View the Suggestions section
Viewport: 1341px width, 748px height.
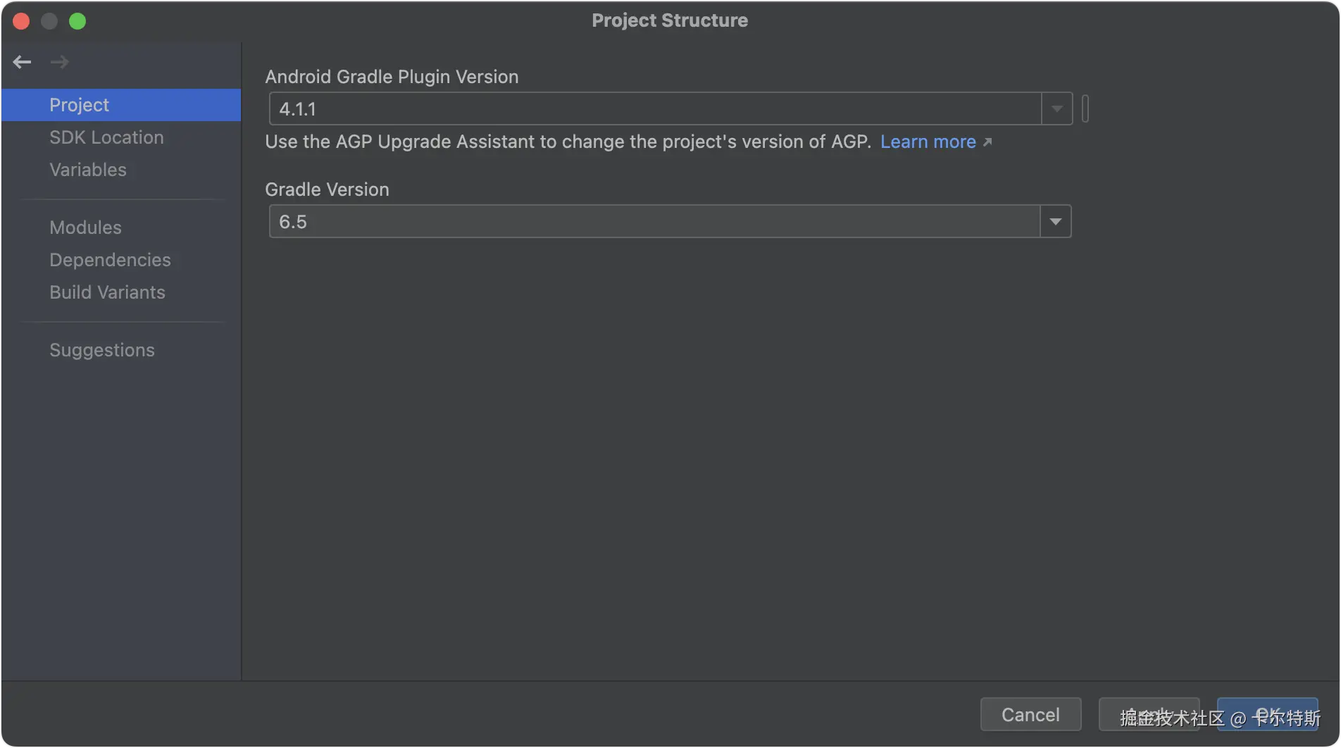(x=102, y=350)
